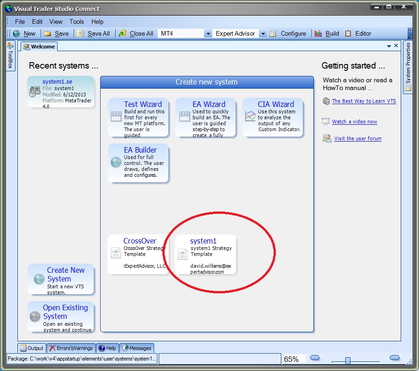This screenshot has width=419, height=371.
Task: Click the CrossOver template document icon
Action: (116, 253)
